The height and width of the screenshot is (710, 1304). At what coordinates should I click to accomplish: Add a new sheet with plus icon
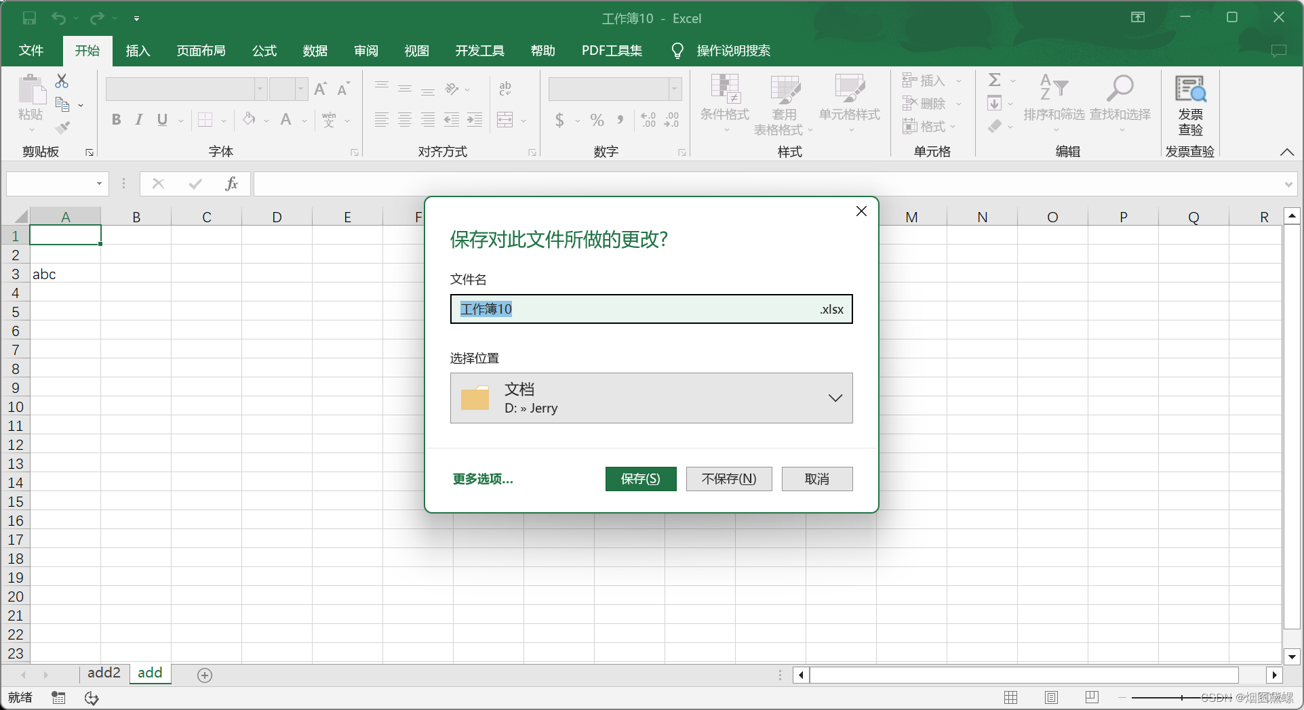click(205, 675)
